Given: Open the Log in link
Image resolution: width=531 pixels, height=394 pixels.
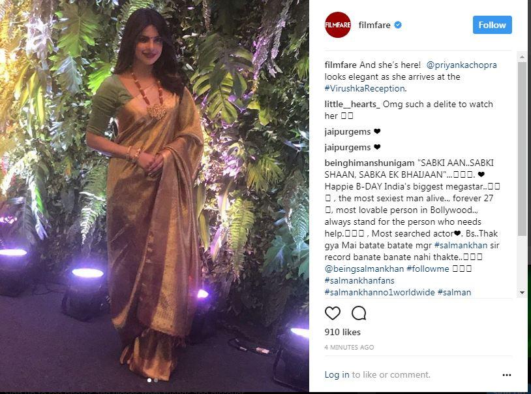Looking at the screenshot, I should coord(337,374).
